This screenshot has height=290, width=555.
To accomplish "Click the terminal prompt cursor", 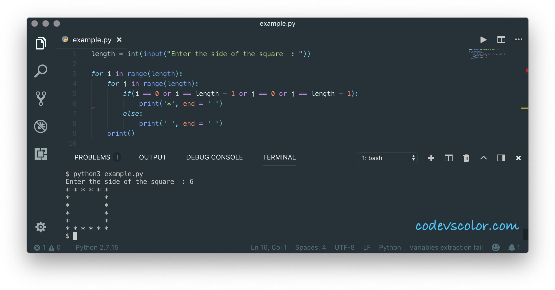I will [x=75, y=236].
